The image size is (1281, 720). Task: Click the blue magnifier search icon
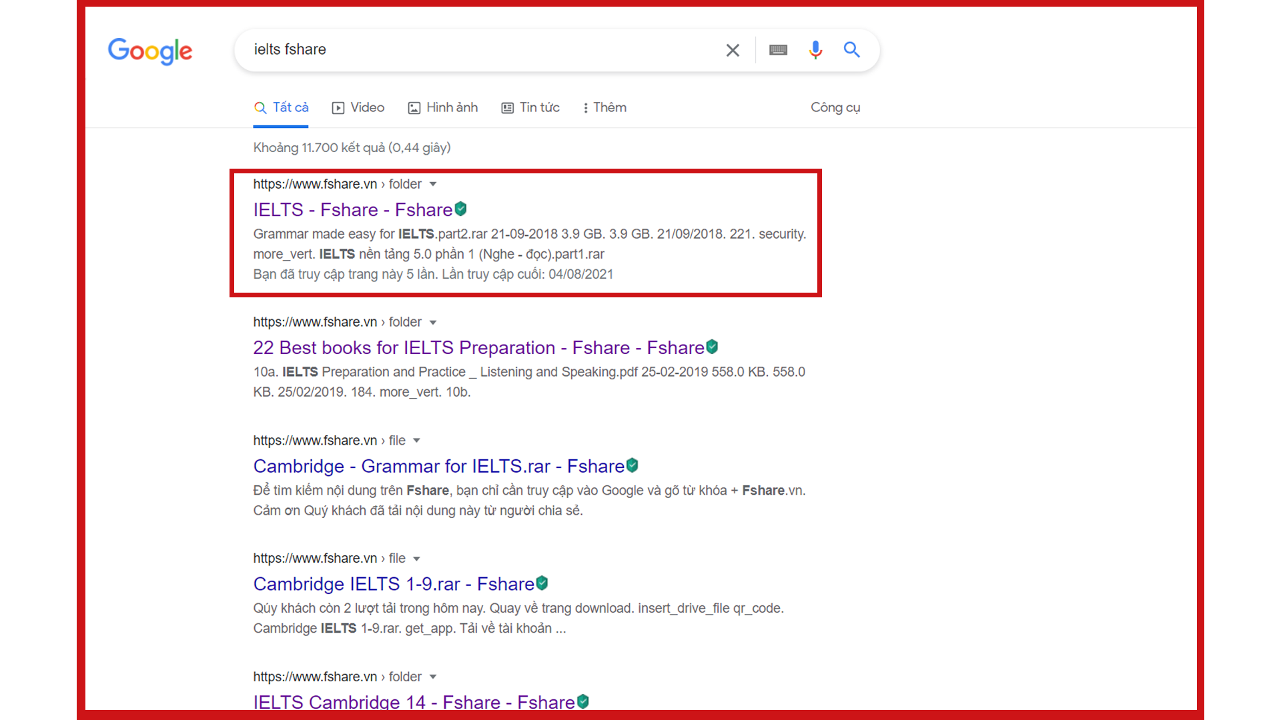coord(851,49)
